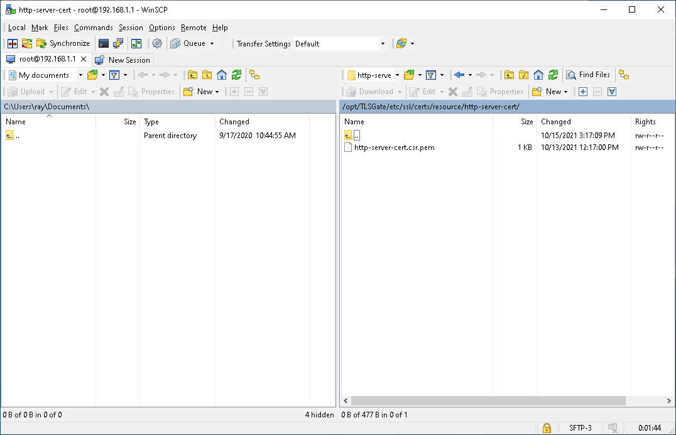
Task: Open the Local menu
Action: click(17, 28)
